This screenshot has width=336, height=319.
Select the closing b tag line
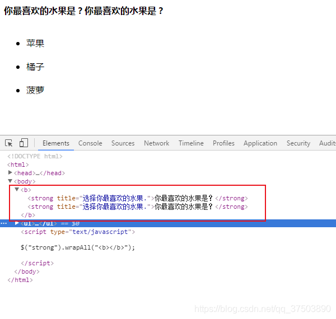coord(28,215)
